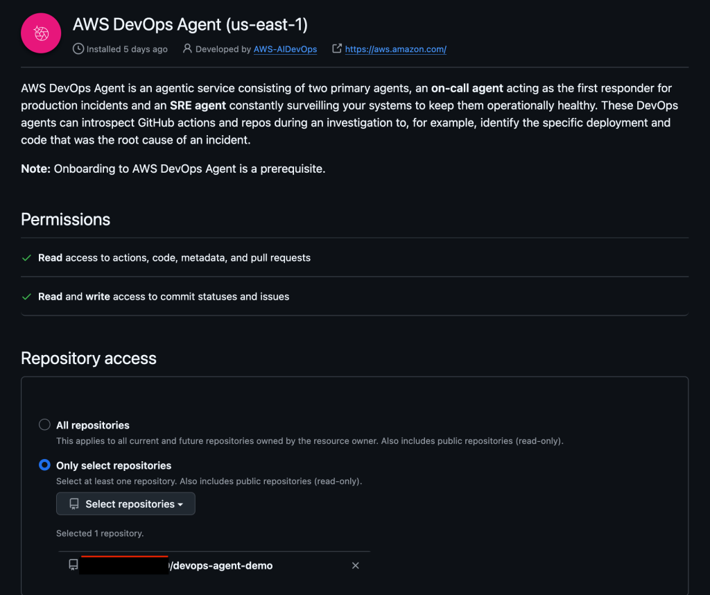Click Read and write access to commit statuses text
The width and height of the screenshot is (710, 595).
pyautogui.click(x=164, y=297)
